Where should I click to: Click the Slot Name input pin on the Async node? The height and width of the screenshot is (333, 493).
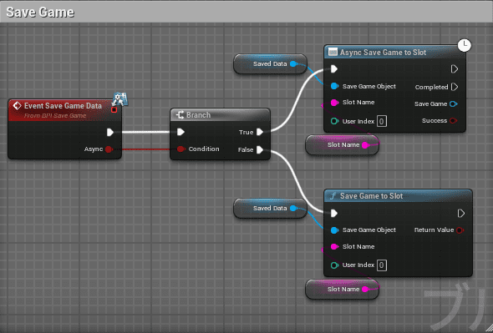[x=335, y=103]
